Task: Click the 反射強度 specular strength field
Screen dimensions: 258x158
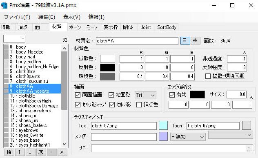Action: pos(237,67)
